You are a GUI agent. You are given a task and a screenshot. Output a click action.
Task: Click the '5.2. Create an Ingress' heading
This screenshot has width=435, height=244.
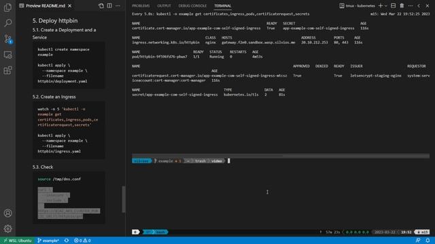(x=54, y=97)
